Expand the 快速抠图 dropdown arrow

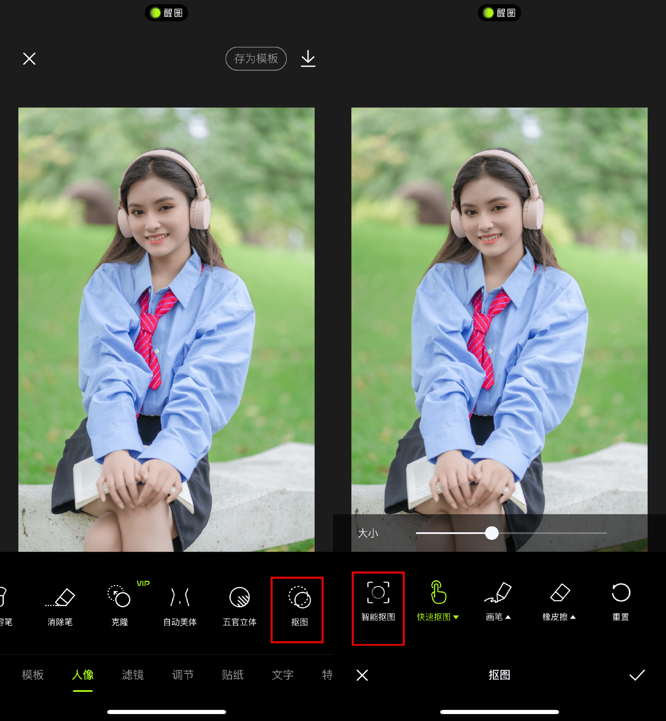(456, 617)
